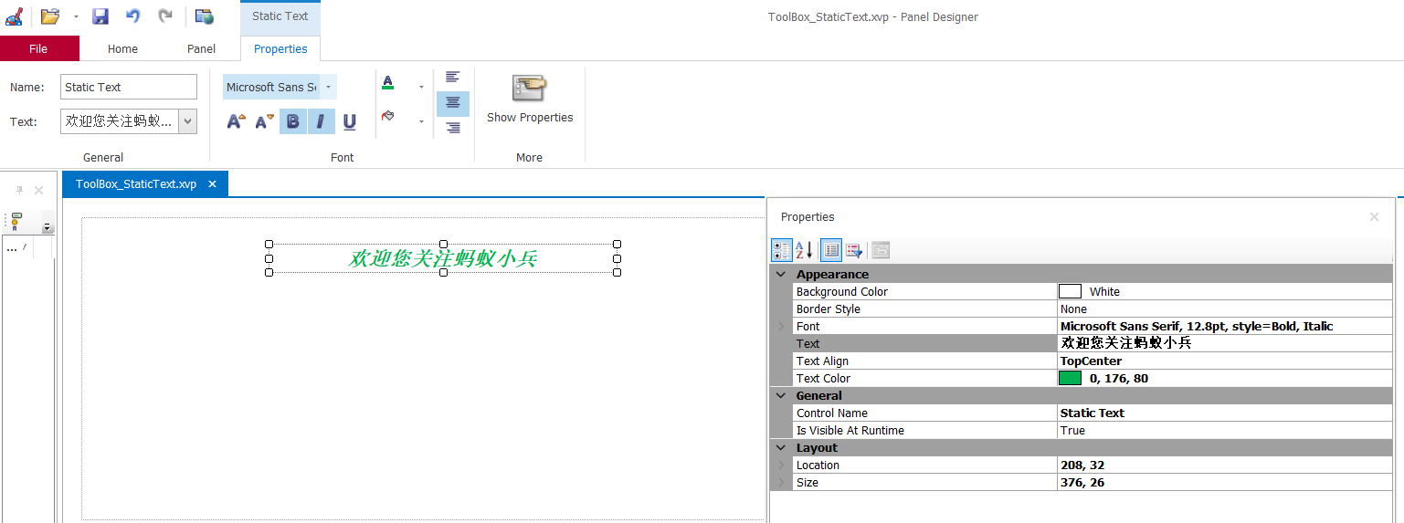
Task: Click the globe window icon in quick access
Action: 204,16
